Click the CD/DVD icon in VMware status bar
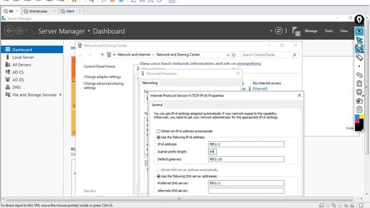This screenshot has height=208, width=370. pyautogui.click(x=328, y=206)
